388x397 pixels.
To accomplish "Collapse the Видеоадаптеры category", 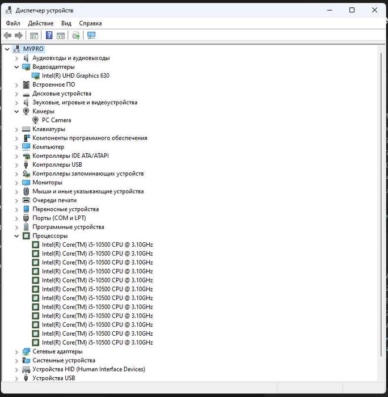I will pos(16,67).
